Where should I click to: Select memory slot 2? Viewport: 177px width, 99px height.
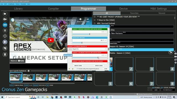coord(124,64)
